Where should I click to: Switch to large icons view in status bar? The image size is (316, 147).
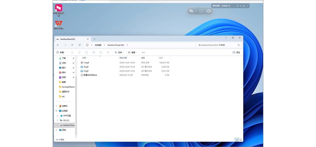(x=241, y=140)
